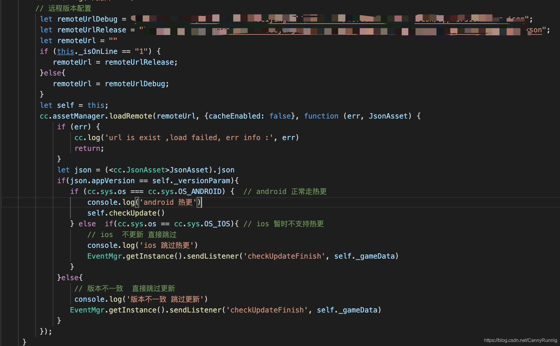
Task: Select the comment 远程版本配置
Action: click(x=69, y=8)
